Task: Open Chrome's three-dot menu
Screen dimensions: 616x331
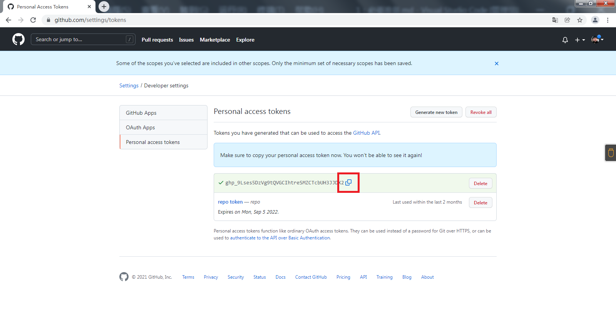Action: [608, 20]
